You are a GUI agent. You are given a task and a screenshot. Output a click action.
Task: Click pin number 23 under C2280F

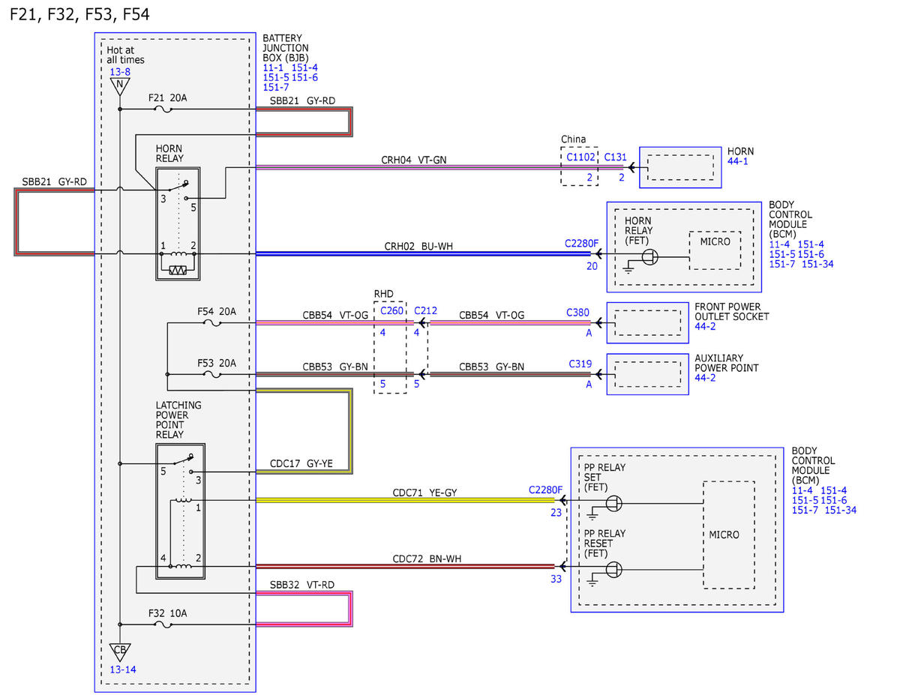554,514
